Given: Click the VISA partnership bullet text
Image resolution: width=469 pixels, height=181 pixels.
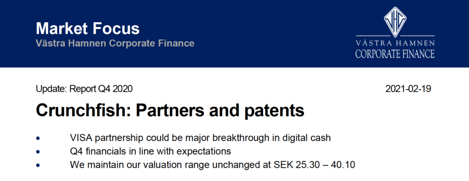Looking at the screenshot, I should [201, 138].
